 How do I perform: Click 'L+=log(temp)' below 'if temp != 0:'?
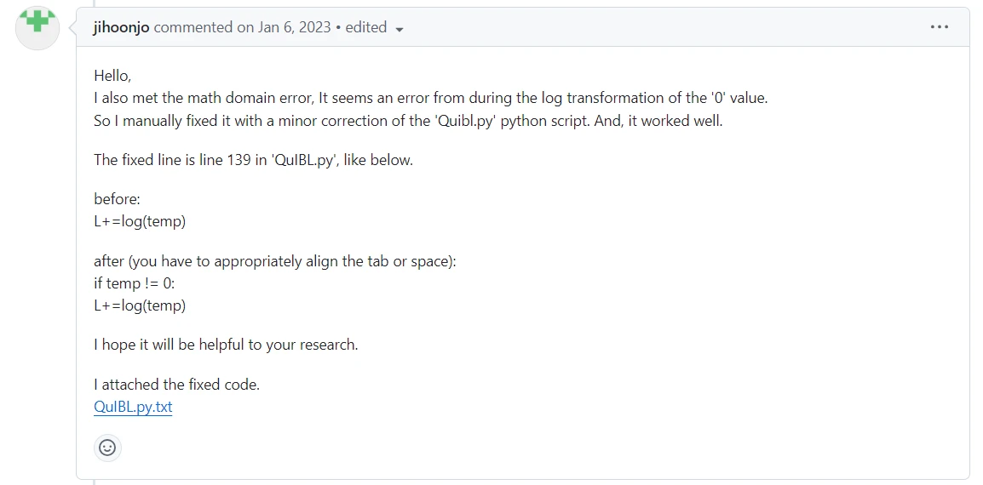[x=140, y=305]
